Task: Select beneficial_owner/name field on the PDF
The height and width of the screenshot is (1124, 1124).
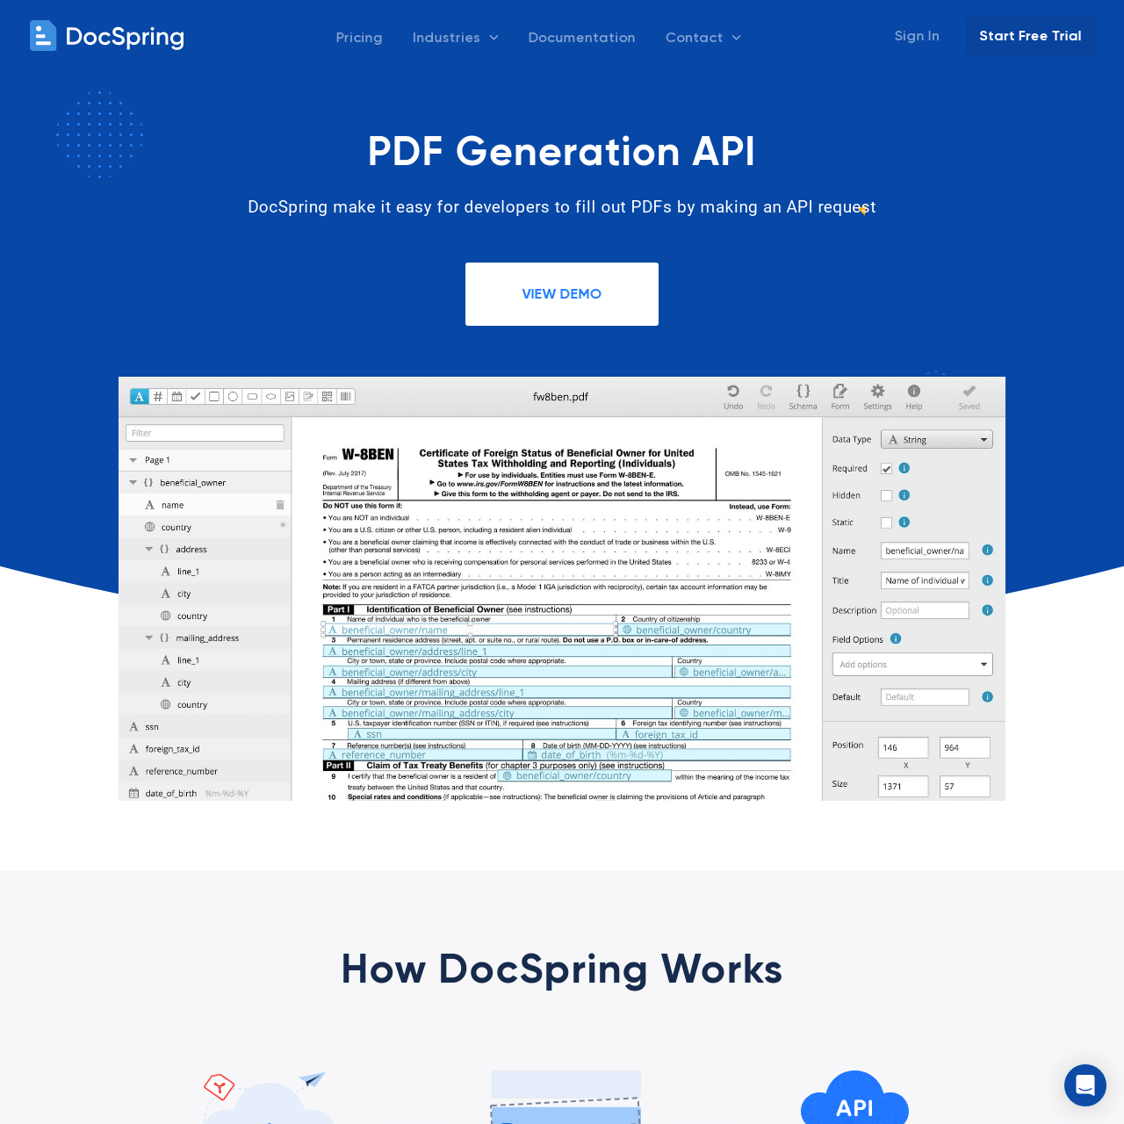Action: [x=470, y=630]
